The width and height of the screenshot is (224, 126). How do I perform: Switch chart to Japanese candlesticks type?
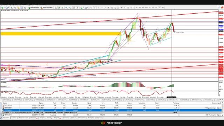[59, 8]
